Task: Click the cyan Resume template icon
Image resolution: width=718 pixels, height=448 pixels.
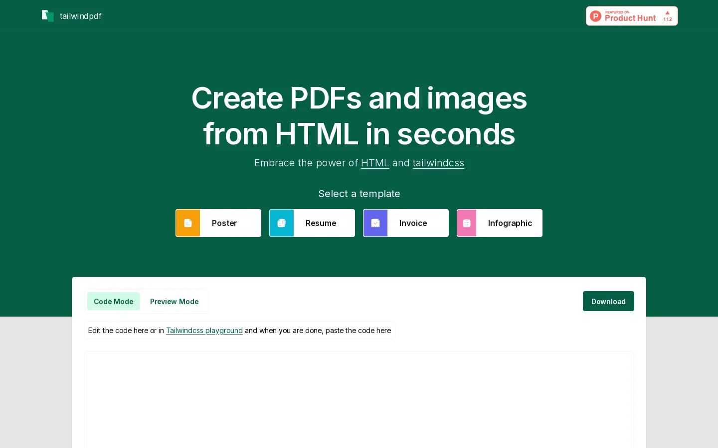Action: (282, 223)
